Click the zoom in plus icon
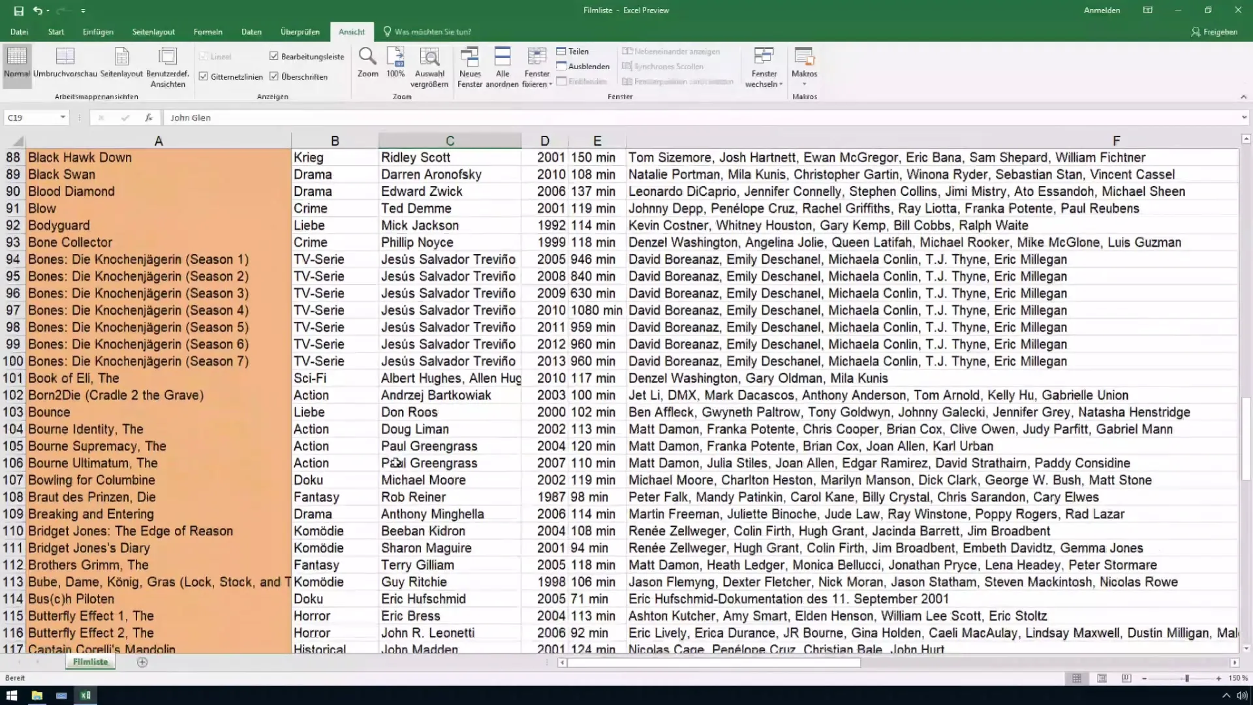 1218,679
